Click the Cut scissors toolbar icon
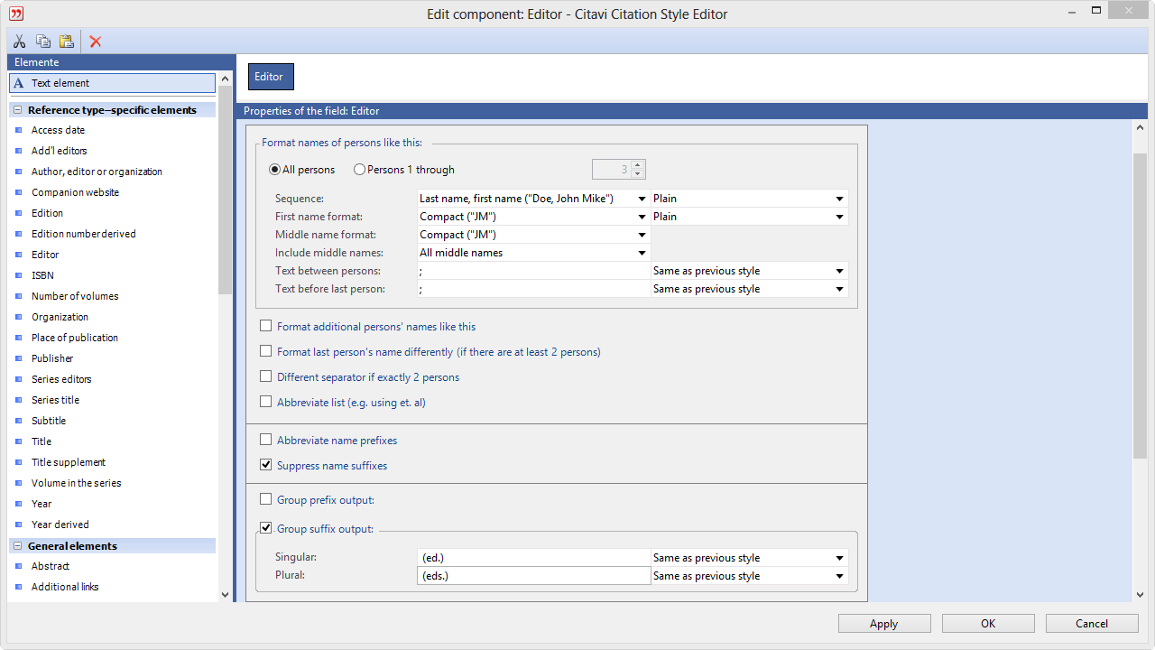The width and height of the screenshot is (1155, 650). pos(19,42)
